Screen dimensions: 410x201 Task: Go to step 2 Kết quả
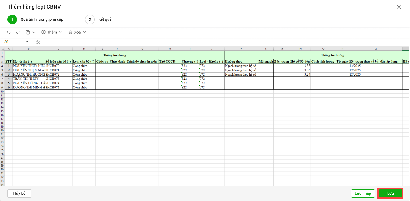tap(90, 19)
